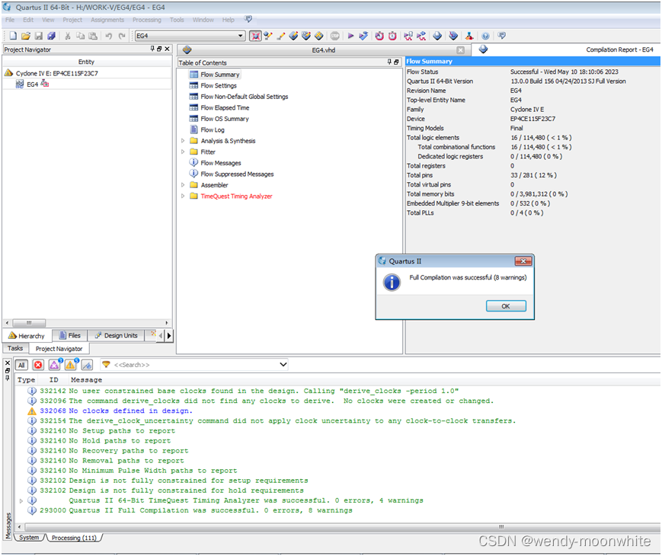Click the New File icon on the toolbar
Screen dimensions: 662x556
(x=12, y=35)
